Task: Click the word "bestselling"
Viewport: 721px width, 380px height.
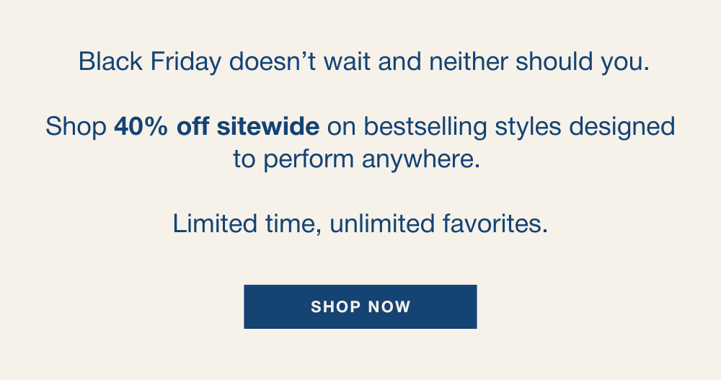Action: point(425,127)
